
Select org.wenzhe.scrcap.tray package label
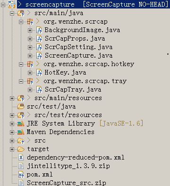(85, 81)
